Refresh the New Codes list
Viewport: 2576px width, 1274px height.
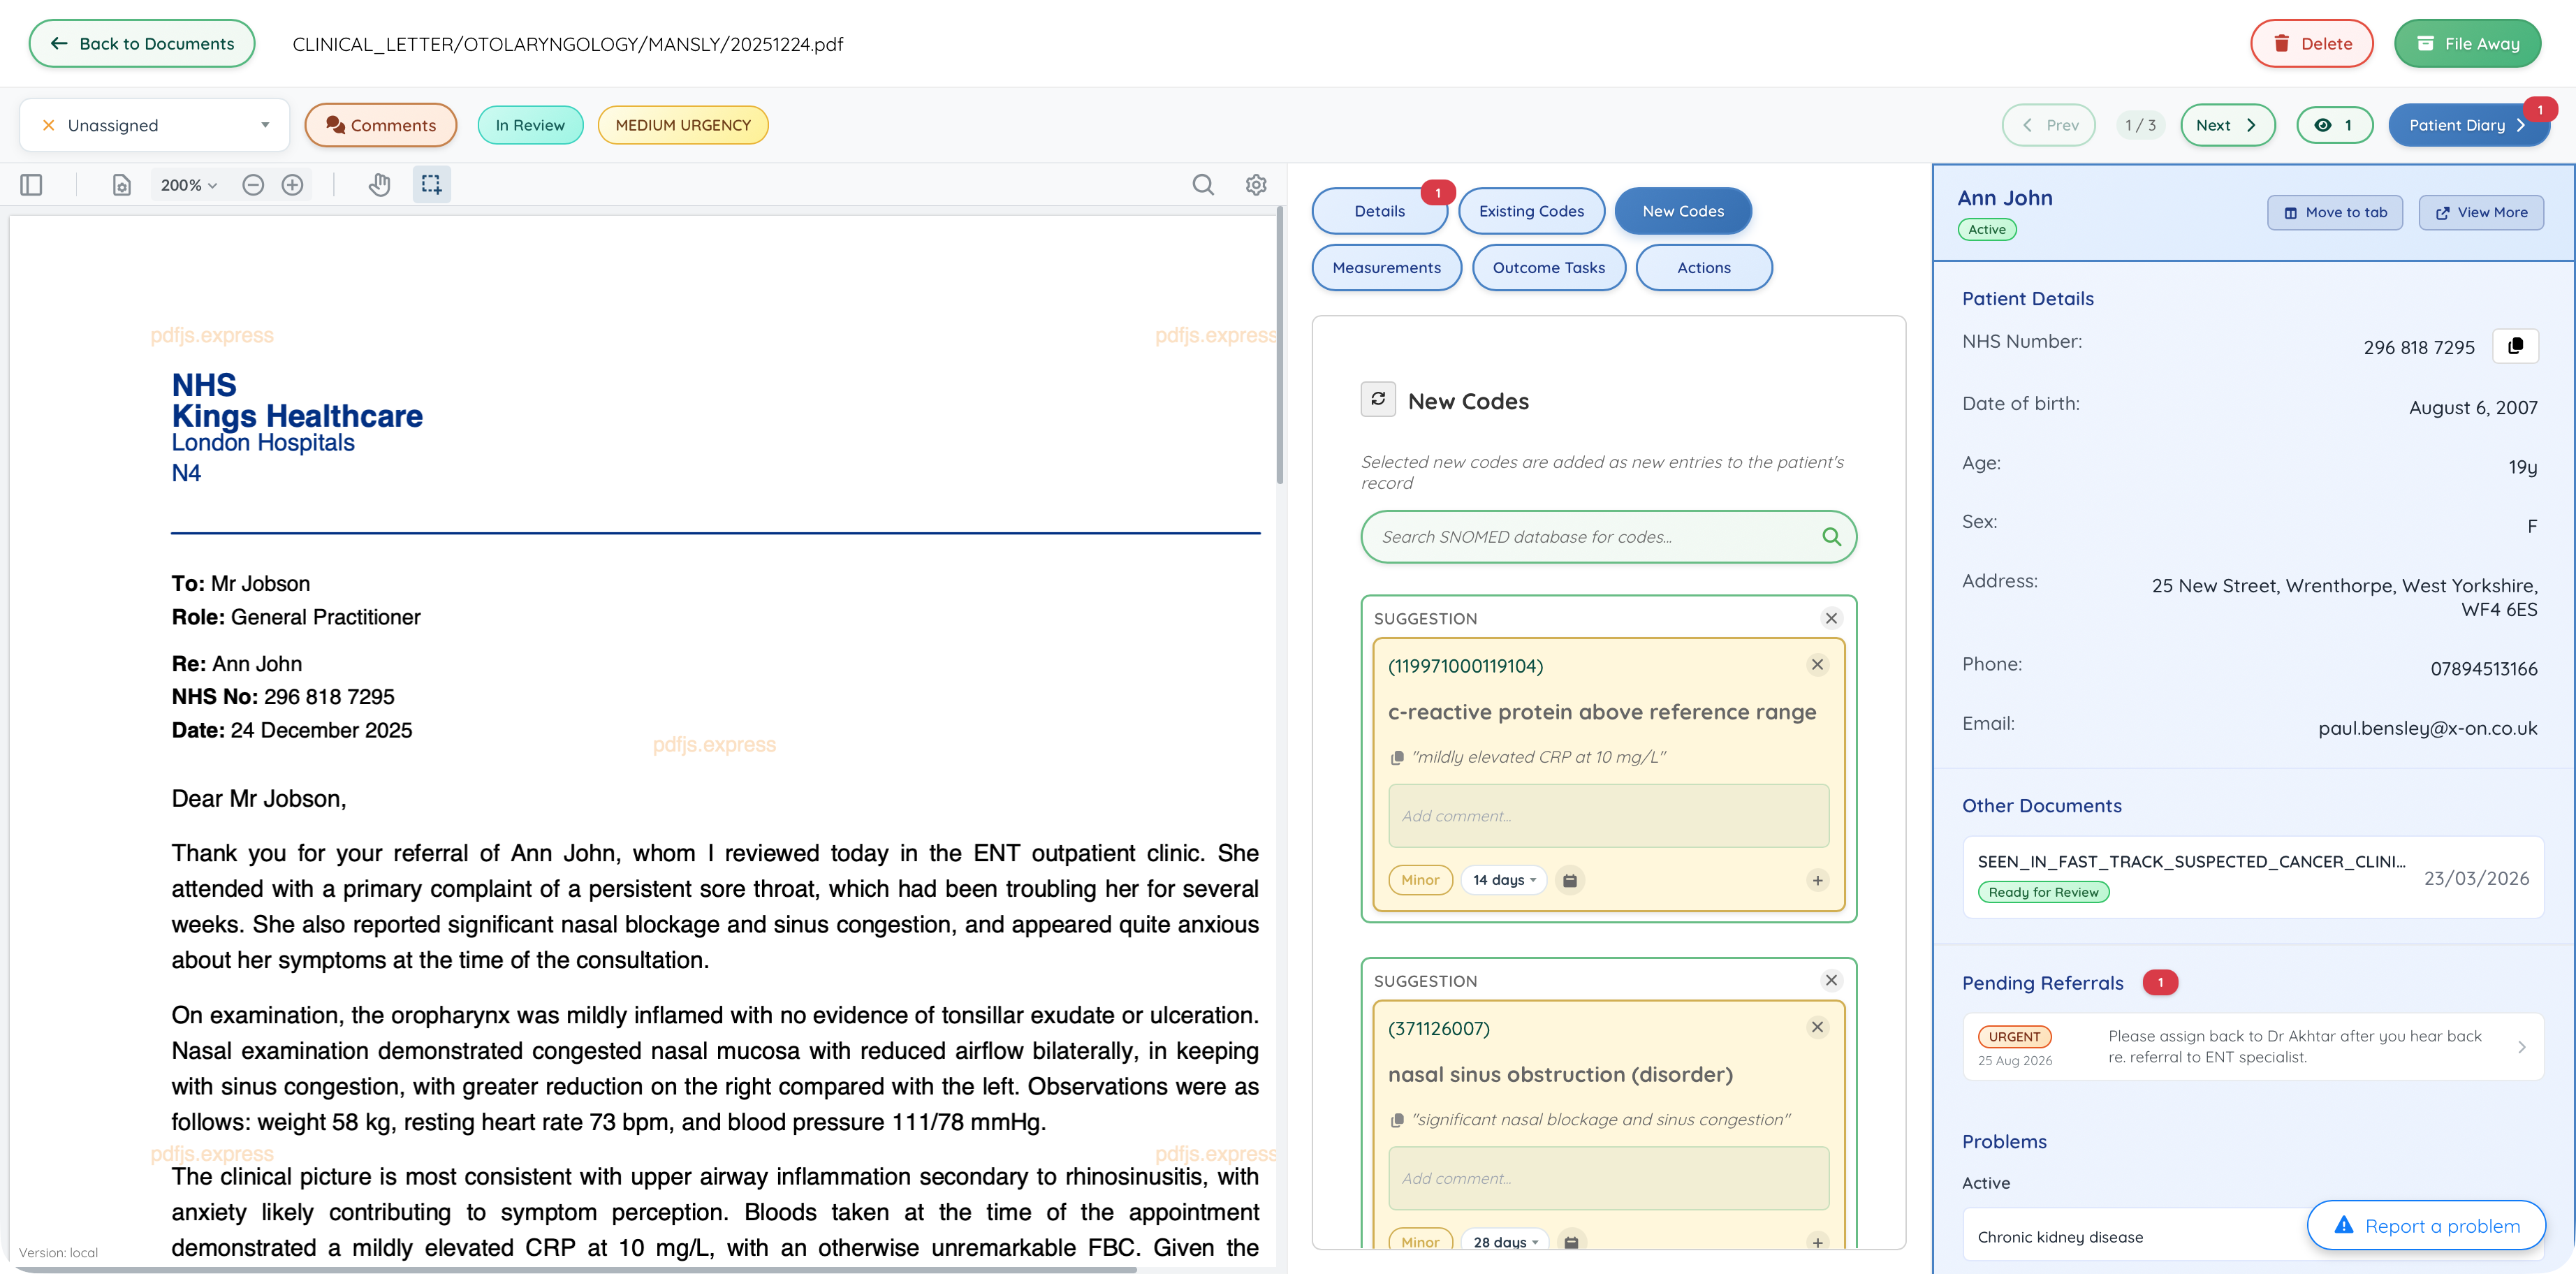(1378, 399)
